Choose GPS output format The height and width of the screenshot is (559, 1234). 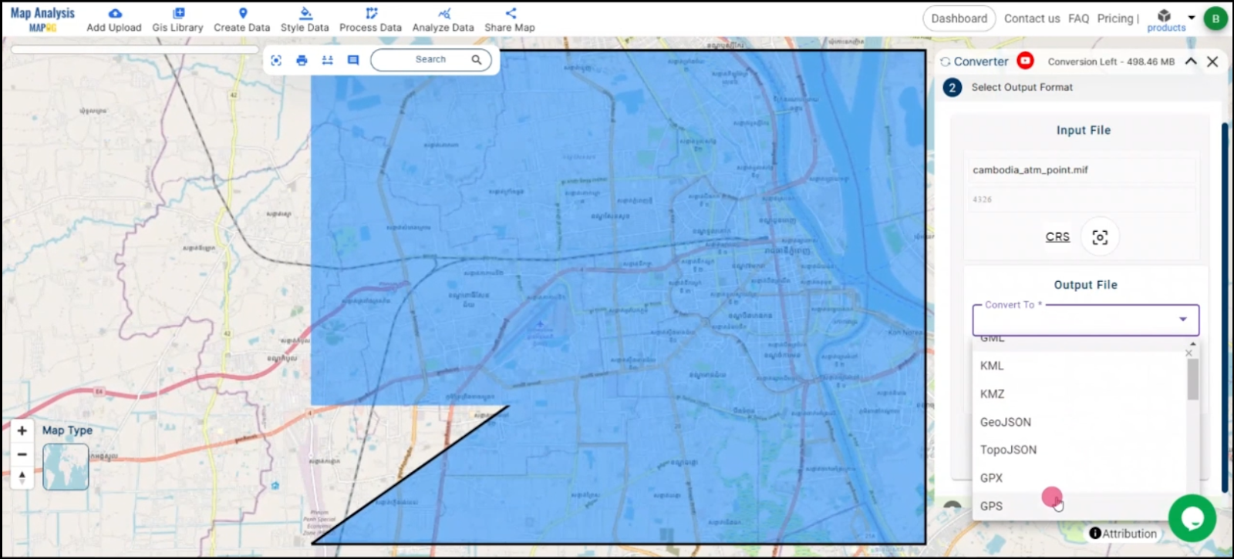coord(1080,506)
